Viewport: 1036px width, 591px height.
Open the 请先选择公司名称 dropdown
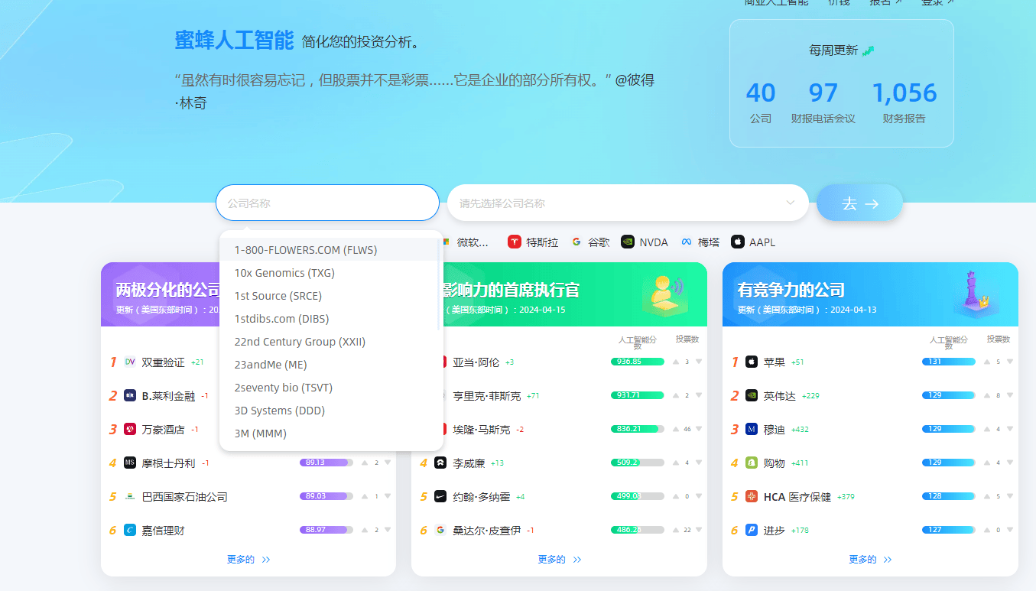click(627, 203)
